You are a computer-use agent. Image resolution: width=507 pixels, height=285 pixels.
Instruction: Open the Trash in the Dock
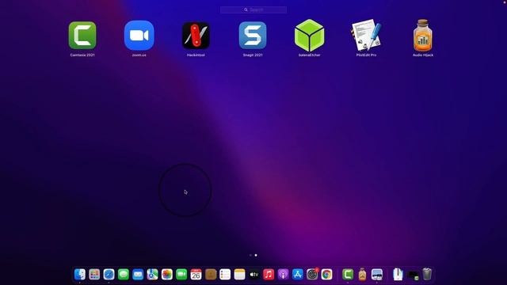[x=427, y=274]
